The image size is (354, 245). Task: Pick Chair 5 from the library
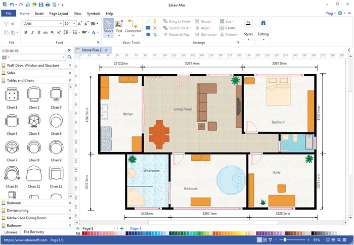point(34,122)
